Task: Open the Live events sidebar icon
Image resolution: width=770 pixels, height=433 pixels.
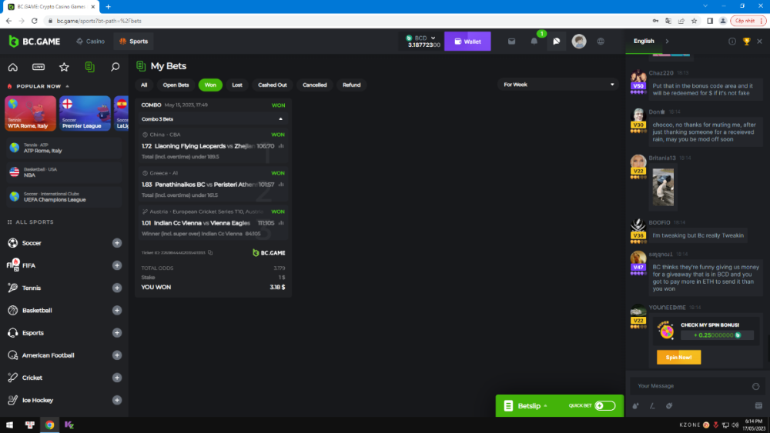Action: coord(38,67)
